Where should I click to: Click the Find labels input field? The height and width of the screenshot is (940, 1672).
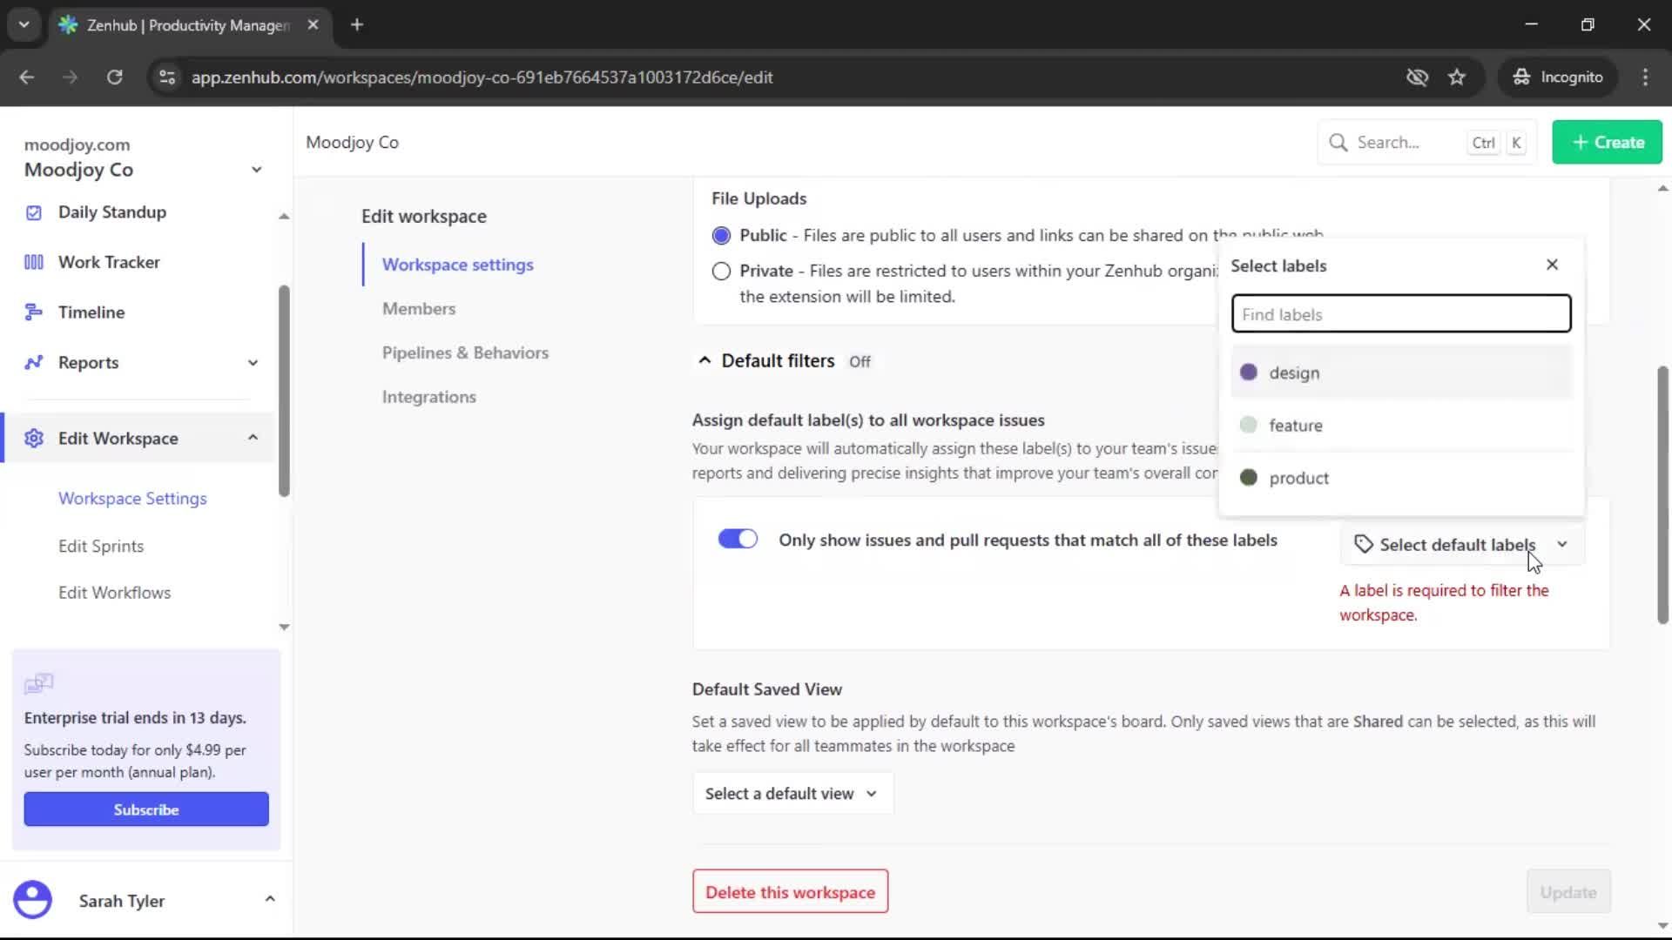coord(1400,313)
